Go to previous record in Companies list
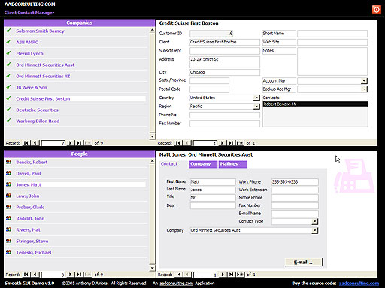The width and height of the screenshot is (385, 288). point(35,143)
